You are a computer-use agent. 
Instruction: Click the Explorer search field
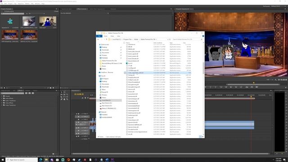point(187,39)
